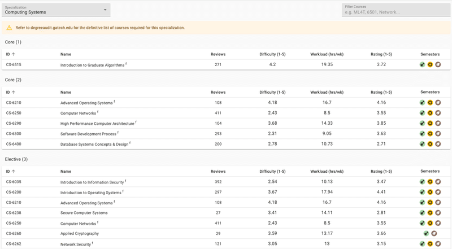Click the spring icon in the CS-6300 row
The image size is (452, 249).
[x=422, y=134]
